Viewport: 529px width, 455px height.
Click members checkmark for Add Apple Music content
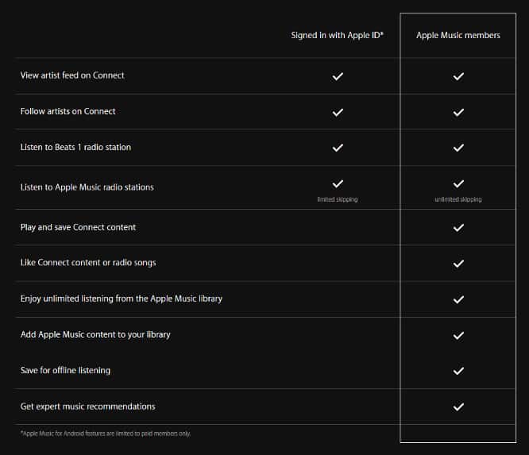point(458,335)
